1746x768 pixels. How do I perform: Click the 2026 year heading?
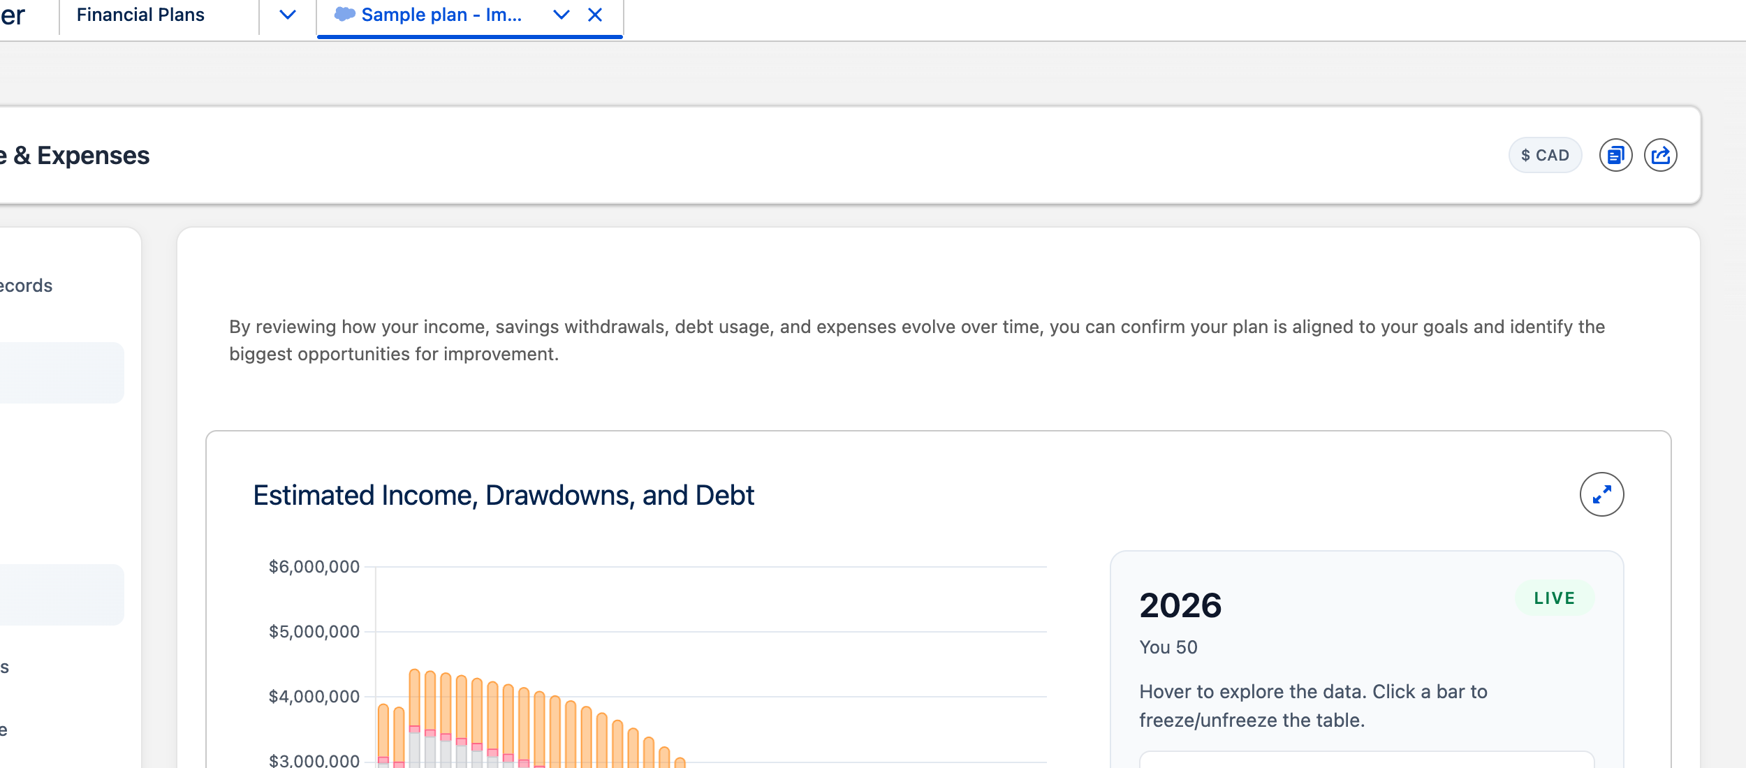click(x=1181, y=605)
